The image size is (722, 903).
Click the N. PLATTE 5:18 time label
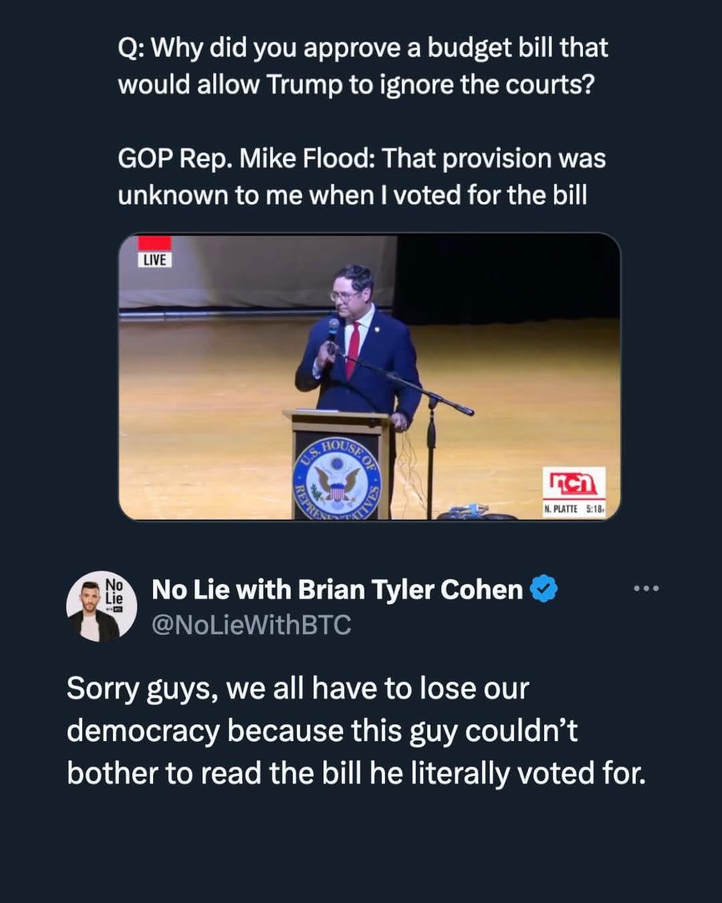tap(575, 509)
